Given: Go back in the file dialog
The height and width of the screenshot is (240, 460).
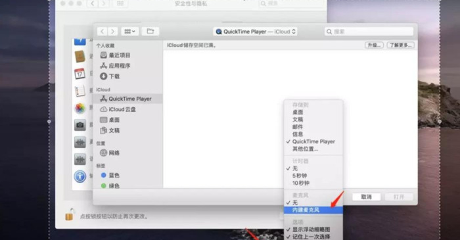Looking at the screenshot, I should coord(102,32).
